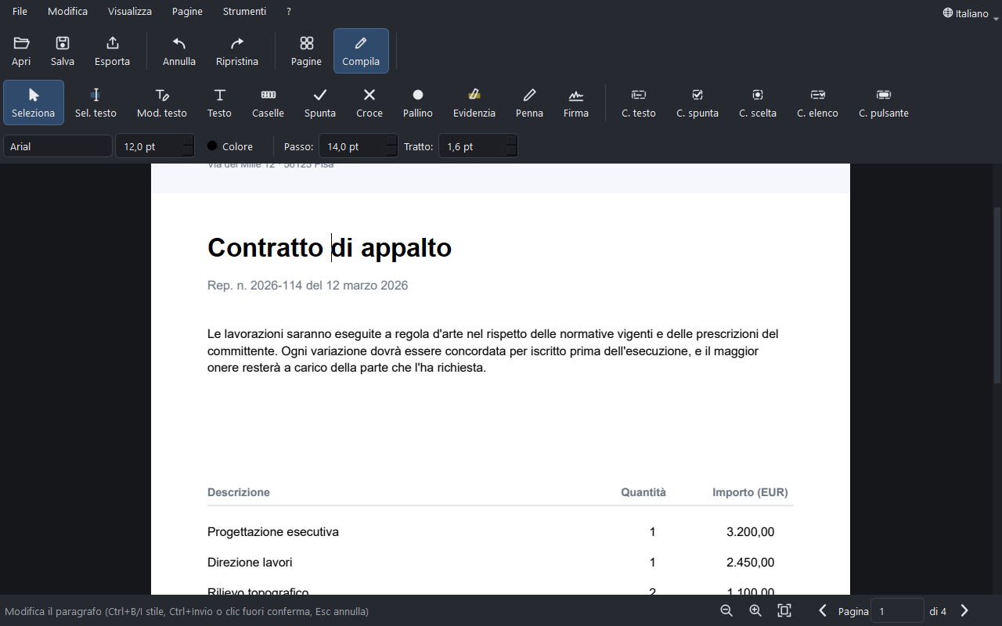This screenshot has height=626, width=1002.
Task: Click the Quantità column header
Action: (643, 492)
